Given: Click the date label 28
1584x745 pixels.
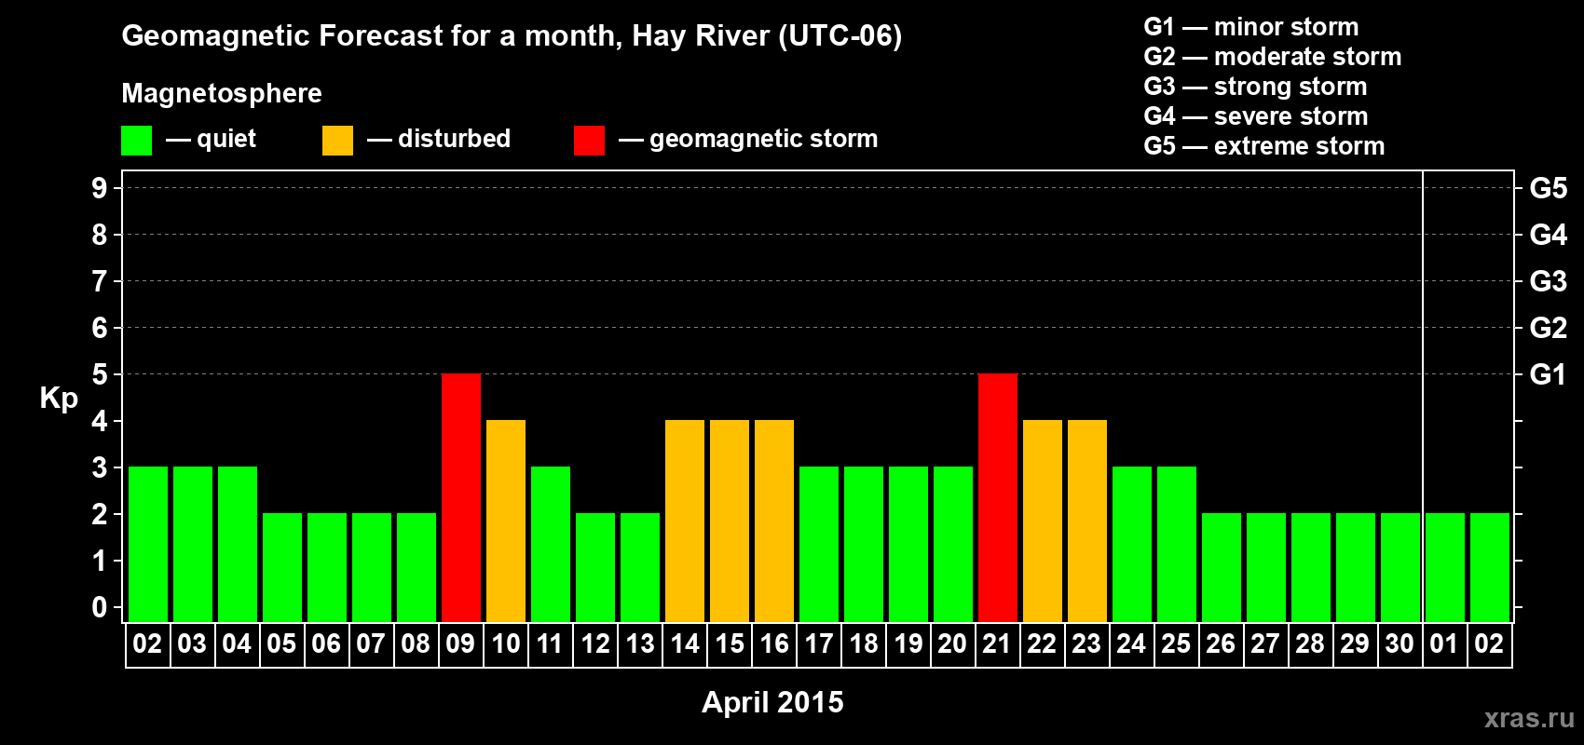Looking at the screenshot, I should [1310, 643].
